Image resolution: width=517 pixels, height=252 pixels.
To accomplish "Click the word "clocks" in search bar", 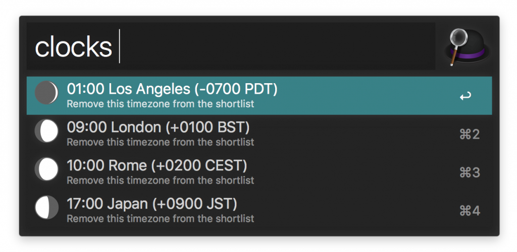I will 73,47.
